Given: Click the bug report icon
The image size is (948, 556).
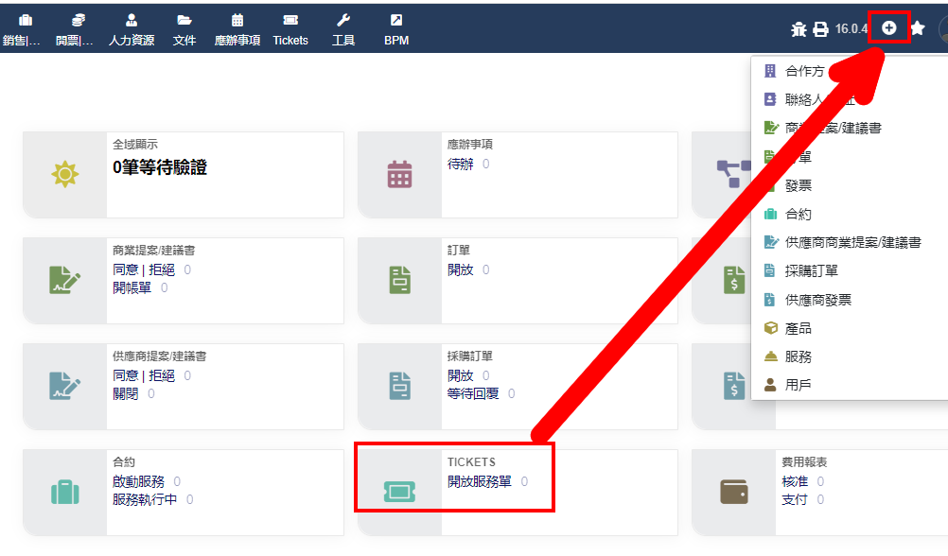Looking at the screenshot, I should [799, 29].
